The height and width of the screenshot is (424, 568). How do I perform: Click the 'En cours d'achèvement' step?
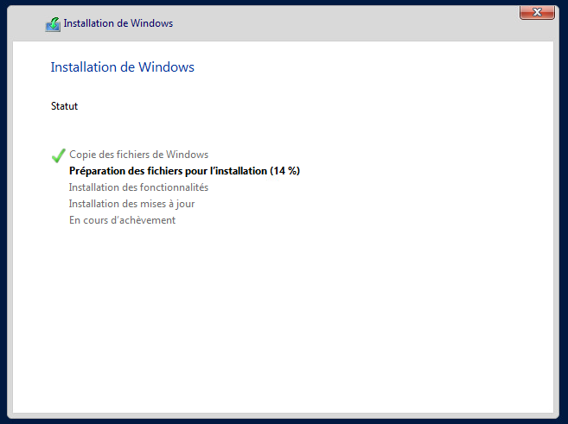click(x=122, y=220)
